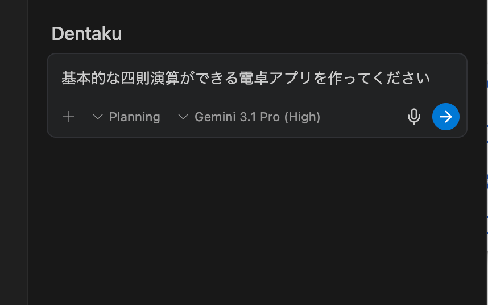Open the attachment menu via the + symbol
Image resolution: width=488 pixels, height=305 pixels.
coord(68,117)
